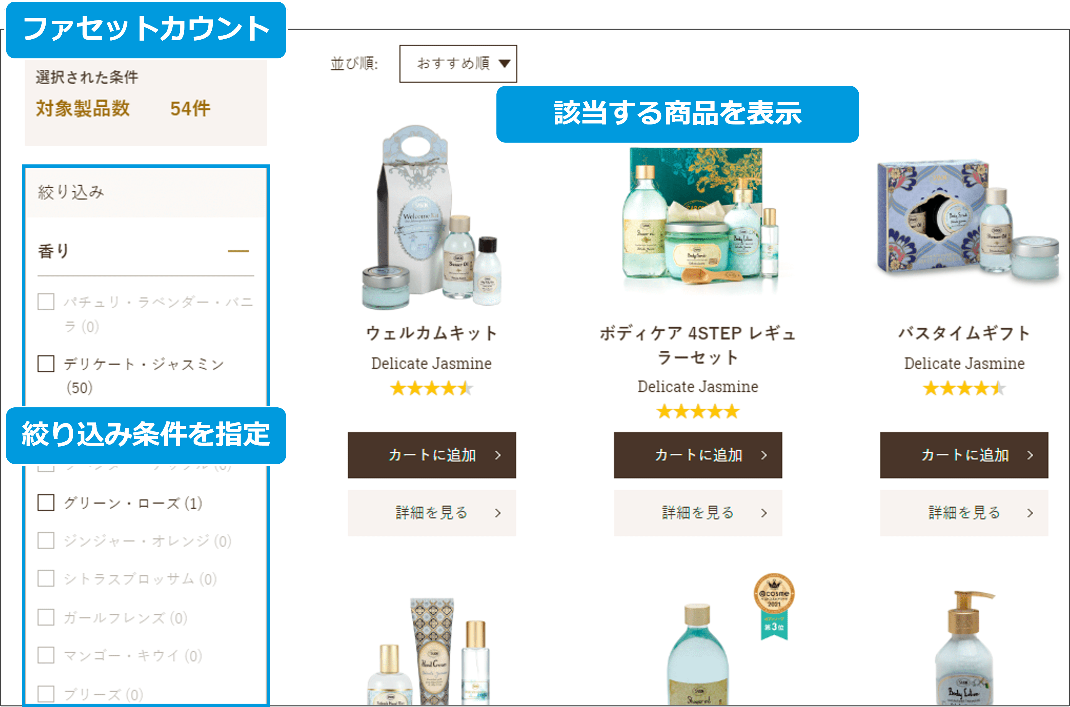Click the dropdown arrow beside おすすめ順

[x=505, y=63]
